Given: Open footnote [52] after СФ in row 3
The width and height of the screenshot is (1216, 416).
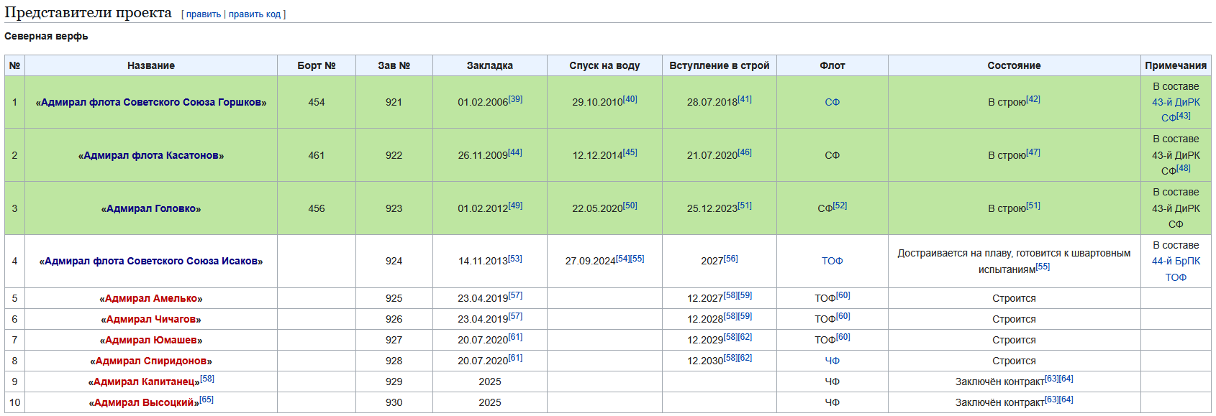Looking at the screenshot, I should [x=840, y=205].
